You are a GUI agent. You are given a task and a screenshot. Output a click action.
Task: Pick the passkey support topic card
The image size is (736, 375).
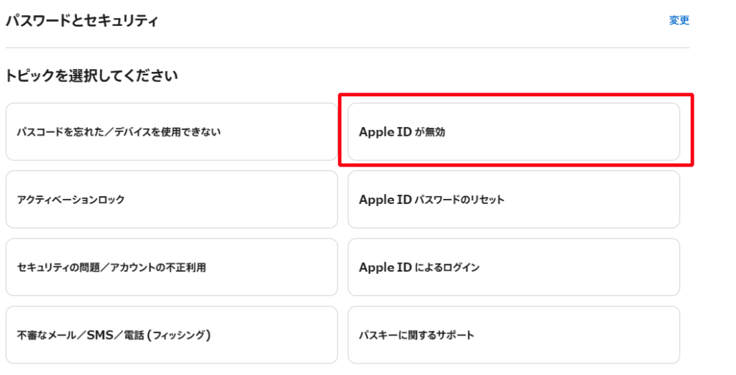click(513, 335)
